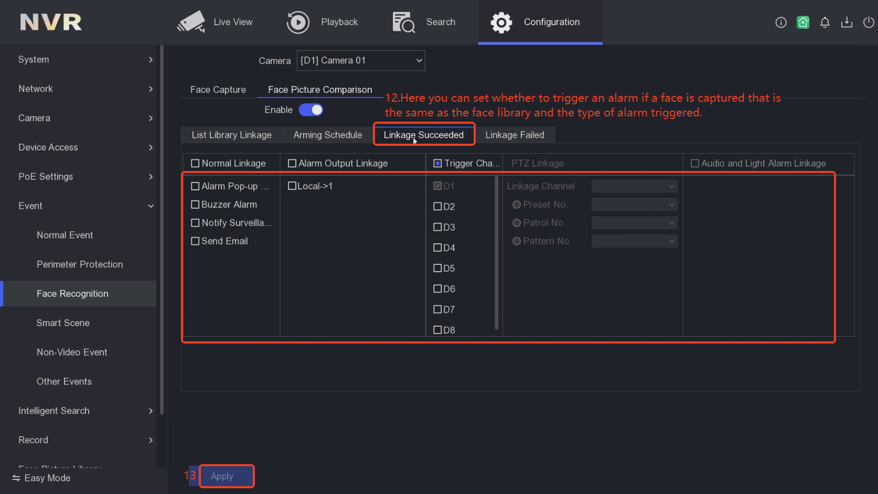
Task: Open Live View camera icon
Action: (x=191, y=22)
